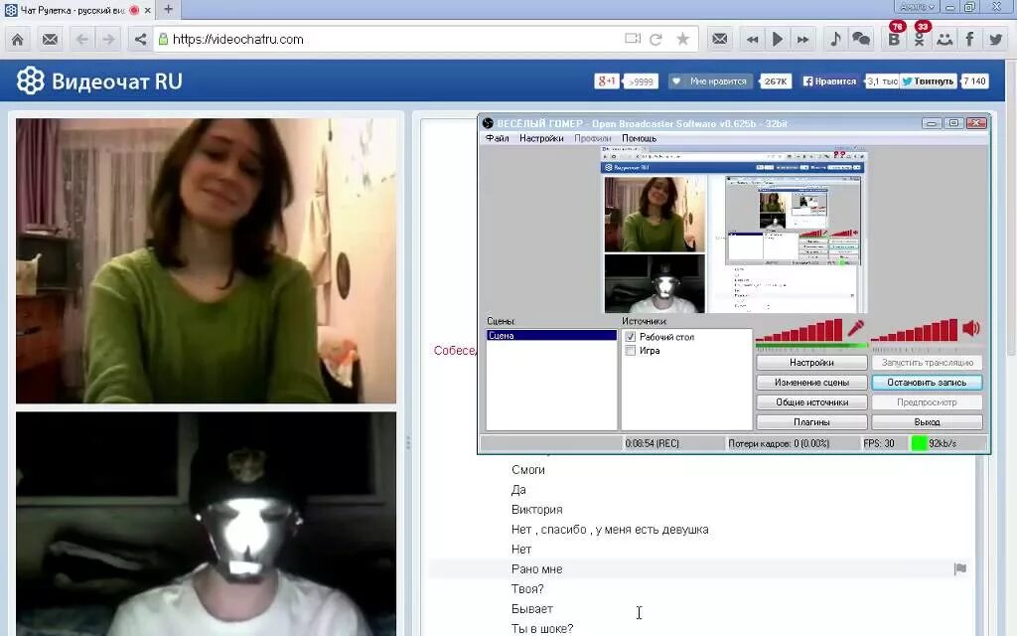Click the flag icon next to Рано мне
The height and width of the screenshot is (636, 1017).
960,569
